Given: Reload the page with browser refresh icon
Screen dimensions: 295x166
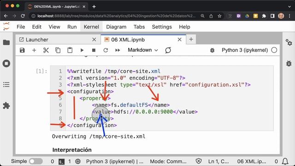Looking at the screenshot, I should click(23, 16).
